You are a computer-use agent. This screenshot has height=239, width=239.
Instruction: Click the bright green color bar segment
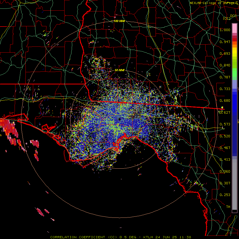click(x=234, y=72)
